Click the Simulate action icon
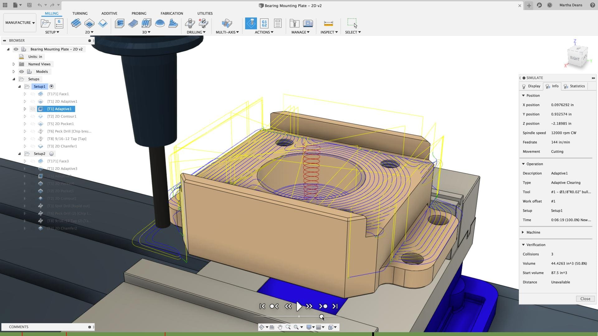The width and height of the screenshot is (598, 336). [x=251, y=24]
